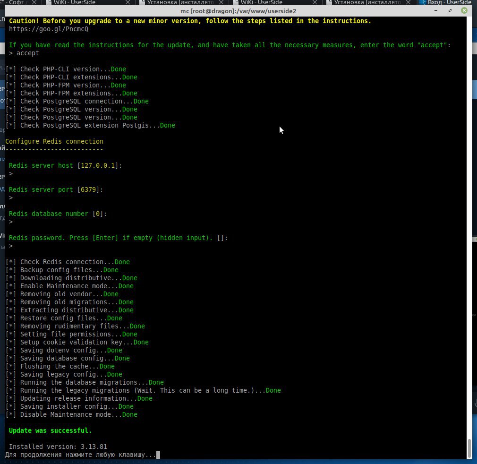Click the line Check PHP-CLI version...Done
This screenshot has width=477, height=464.
coord(66,69)
